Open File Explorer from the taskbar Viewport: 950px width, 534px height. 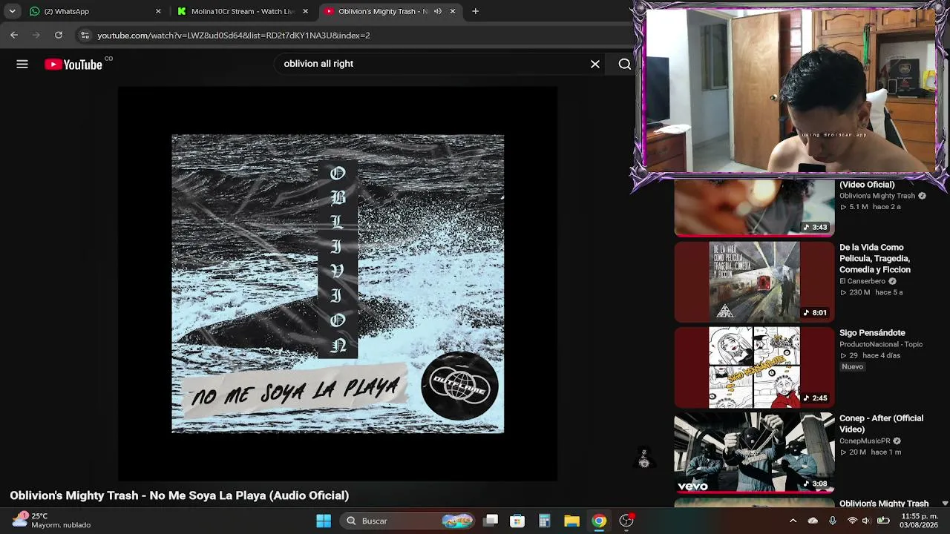coord(571,521)
